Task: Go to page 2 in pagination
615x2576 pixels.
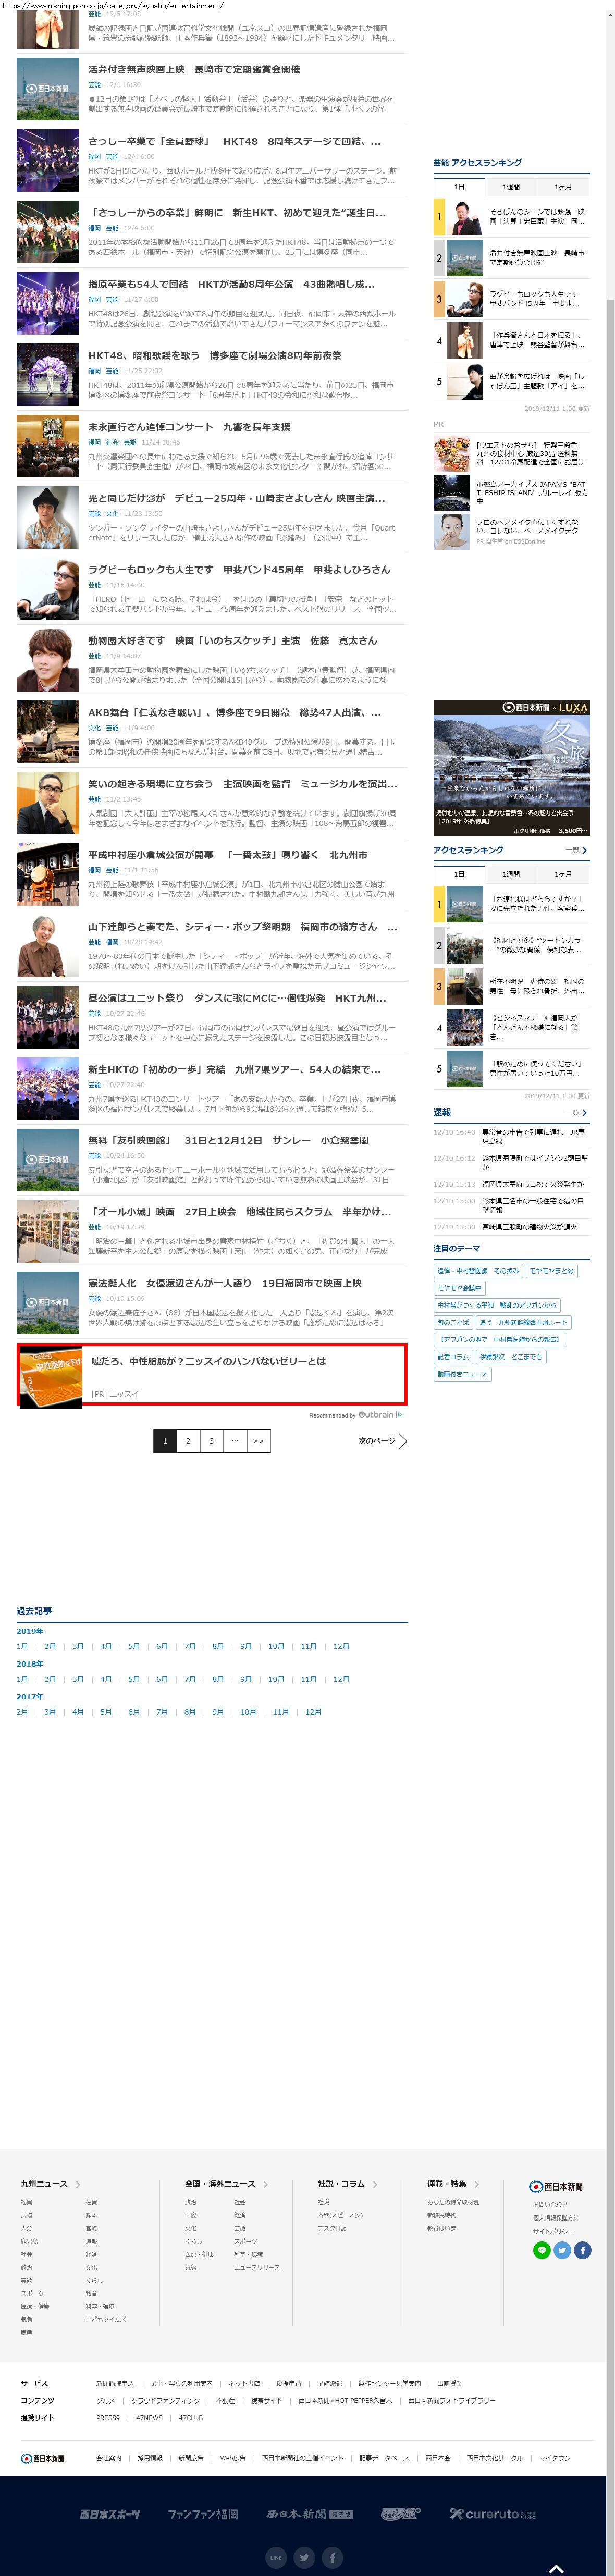Action: pos(188,1441)
